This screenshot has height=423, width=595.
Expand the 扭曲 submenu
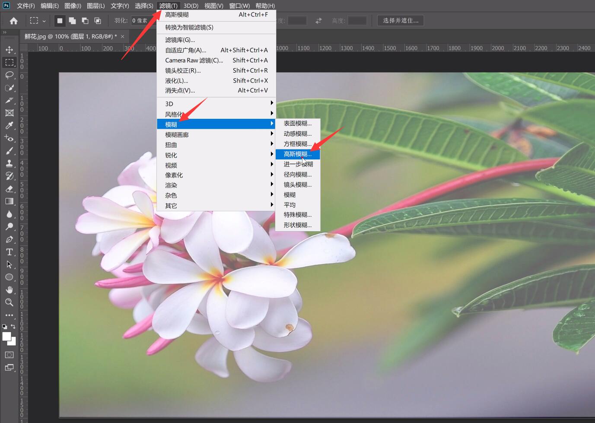coord(216,145)
